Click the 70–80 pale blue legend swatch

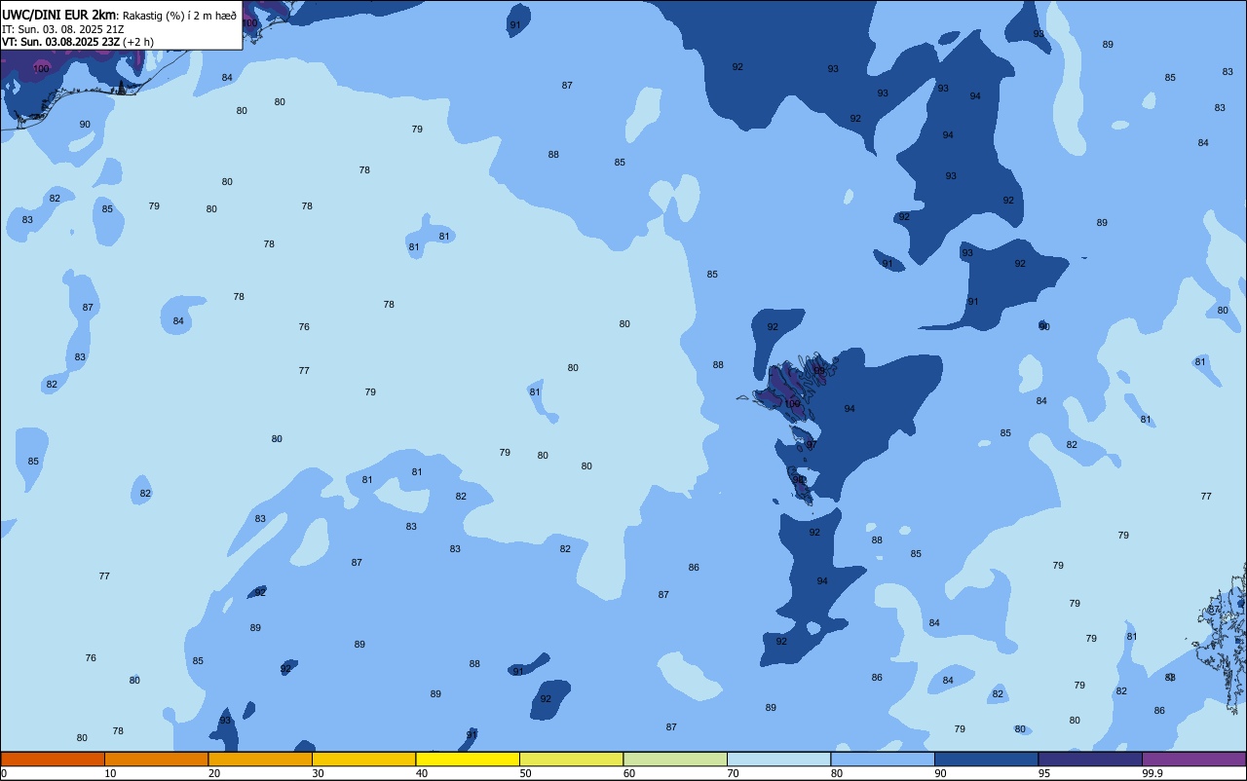pos(778,759)
